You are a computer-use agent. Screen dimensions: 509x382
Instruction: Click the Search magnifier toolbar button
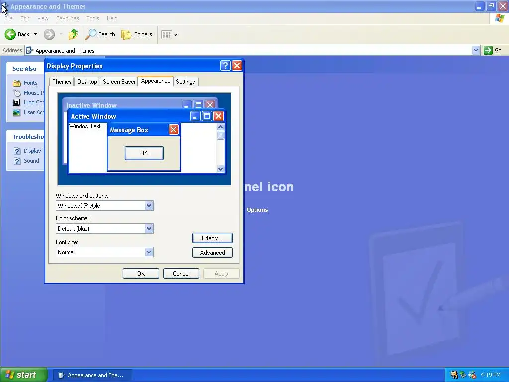(100, 34)
